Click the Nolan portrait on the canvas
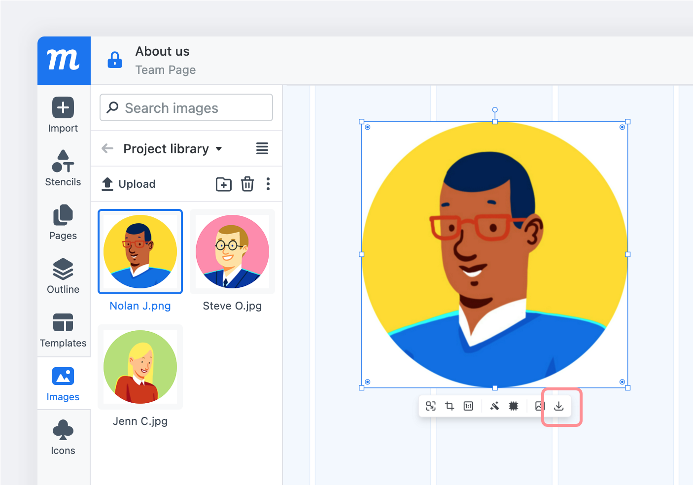693x485 pixels. click(495, 254)
